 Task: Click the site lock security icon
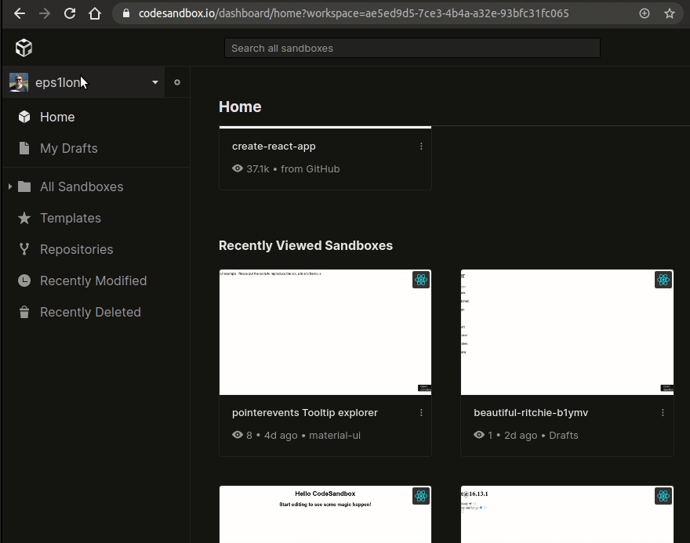point(126,13)
